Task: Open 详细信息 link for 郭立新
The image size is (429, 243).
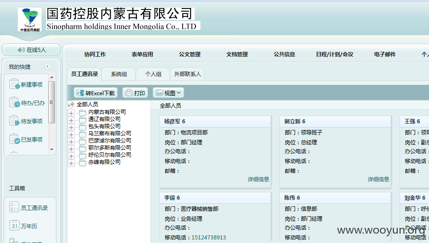Action: (x=379, y=179)
